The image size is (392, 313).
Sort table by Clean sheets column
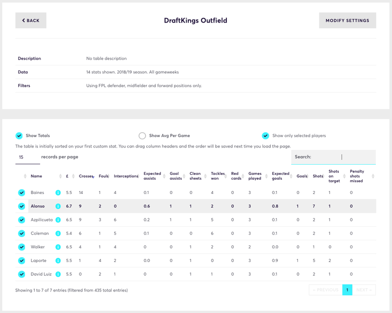[x=196, y=176]
